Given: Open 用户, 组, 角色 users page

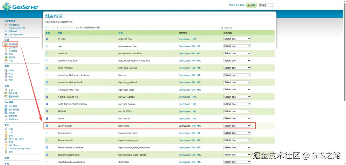Looking at the screenshot, I should coord(16,139).
